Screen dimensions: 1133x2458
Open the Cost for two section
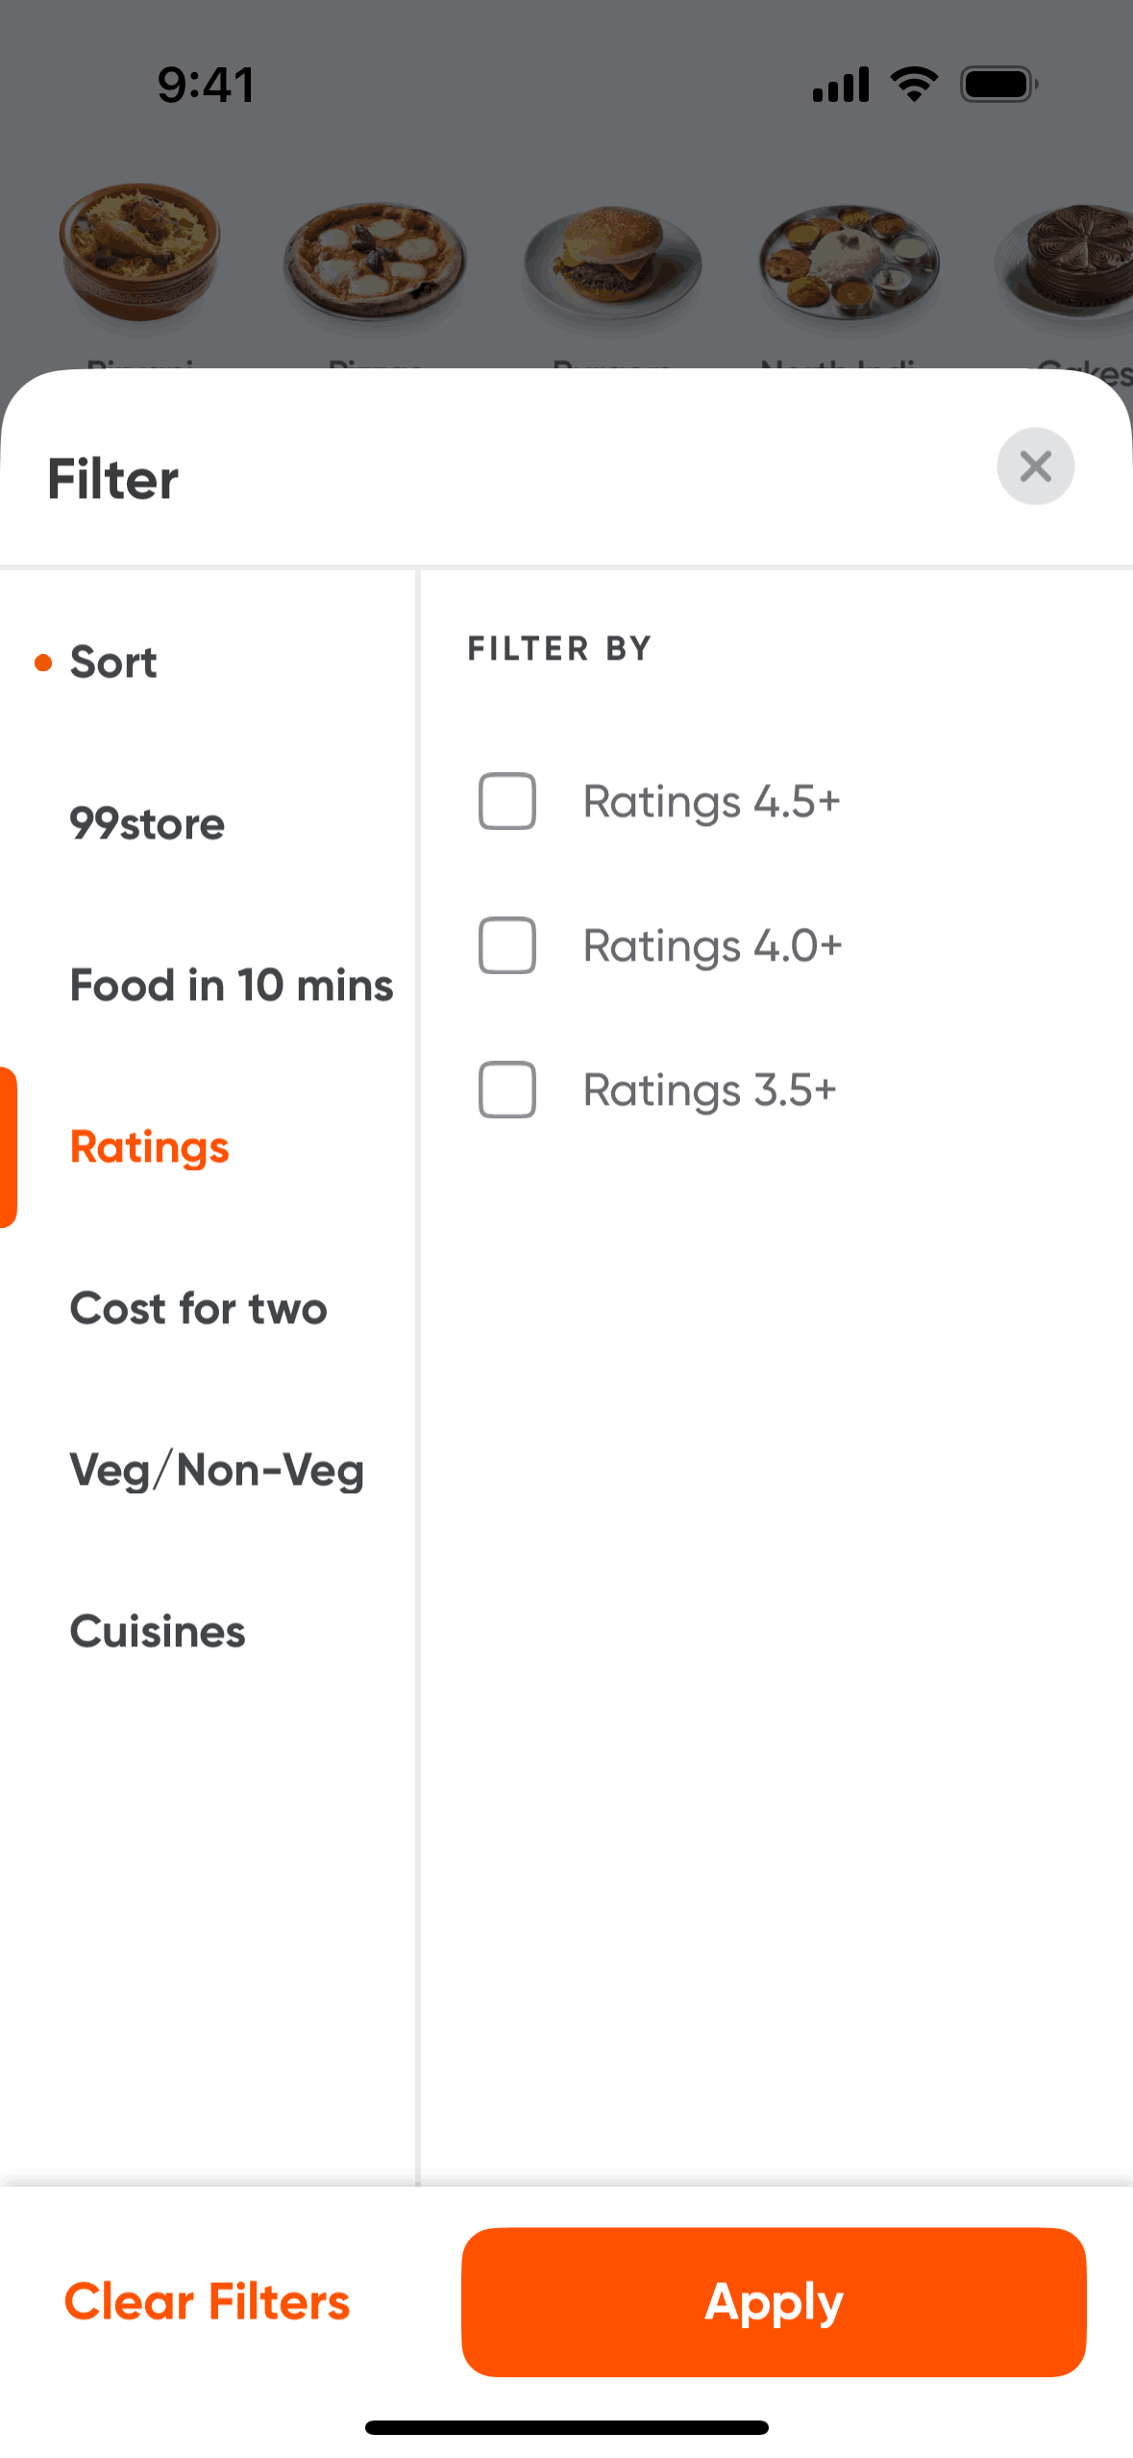[x=198, y=1309]
